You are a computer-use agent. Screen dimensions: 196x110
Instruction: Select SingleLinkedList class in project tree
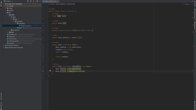point(26,26)
